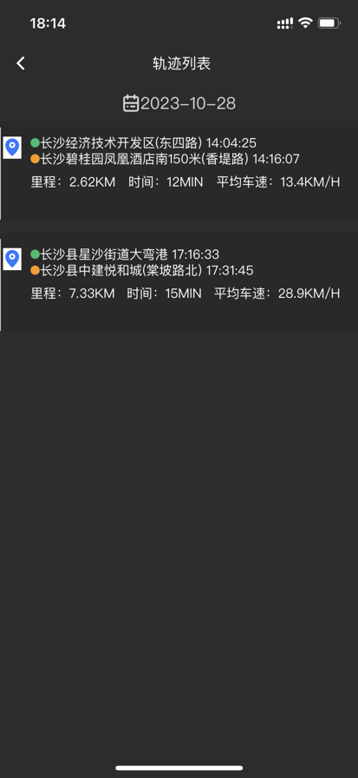Tap the 轨迹列表 page title
This screenshot has width=358, height=778.
[181, 63]
